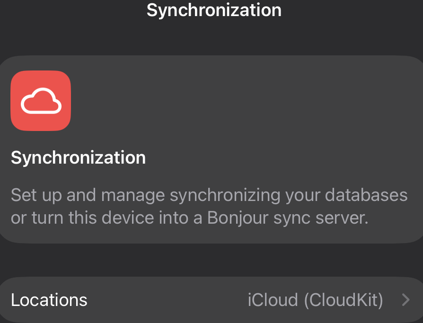Tap the red cloud Synchronization icon

click(x=41, y=100)
